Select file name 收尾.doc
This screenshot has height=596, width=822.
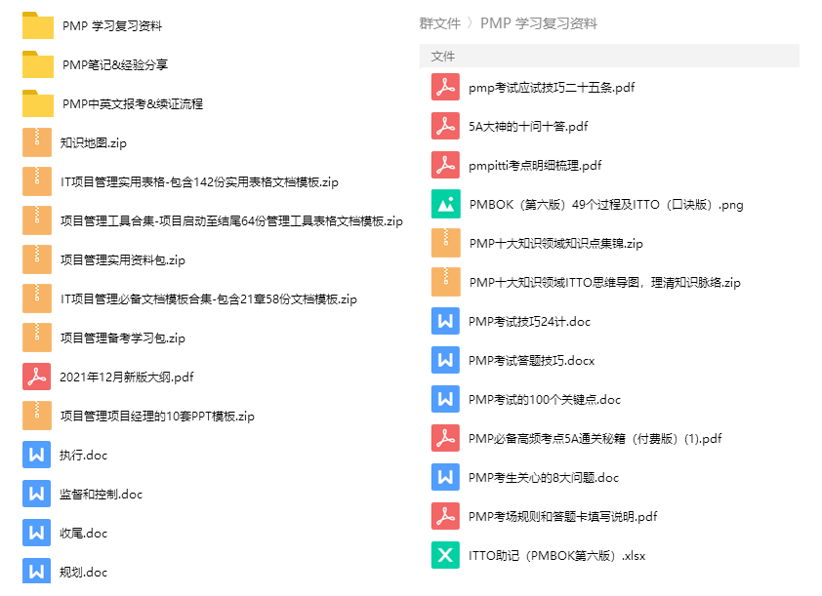83,534
